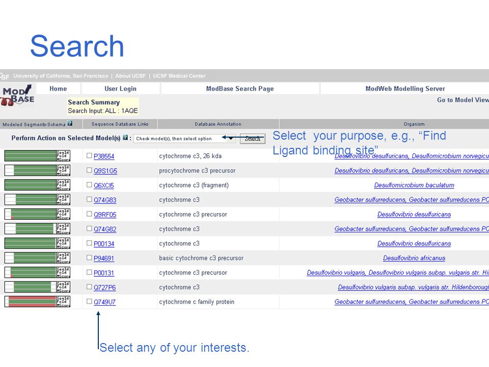Click model segment bar for Q9S1G5
Screen dimensions: 489x367
37,170
